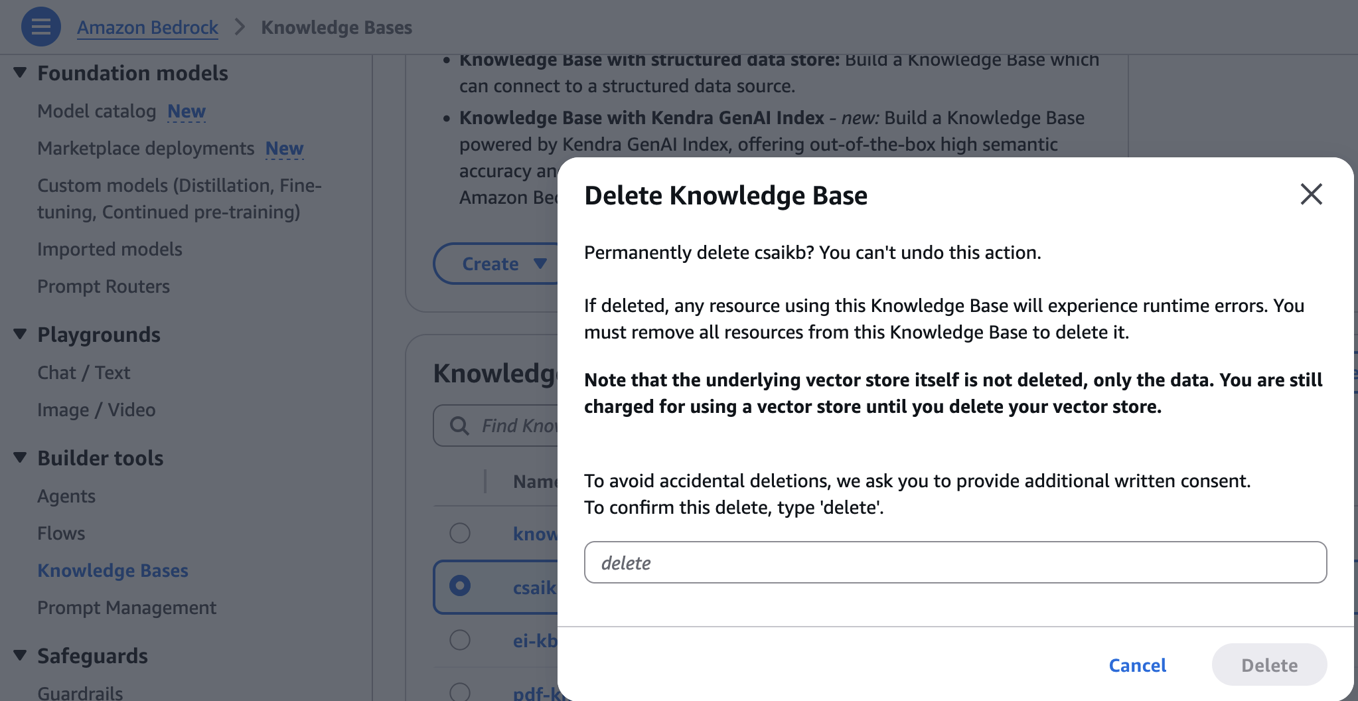Click the search magnifier icon
This screenshot has width=1358, height=701.
(459, 426)
